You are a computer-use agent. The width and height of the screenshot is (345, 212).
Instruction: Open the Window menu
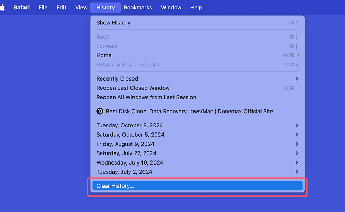(171, 7)
